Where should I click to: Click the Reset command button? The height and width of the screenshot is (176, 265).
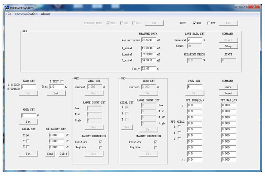(x=228, y=93)
